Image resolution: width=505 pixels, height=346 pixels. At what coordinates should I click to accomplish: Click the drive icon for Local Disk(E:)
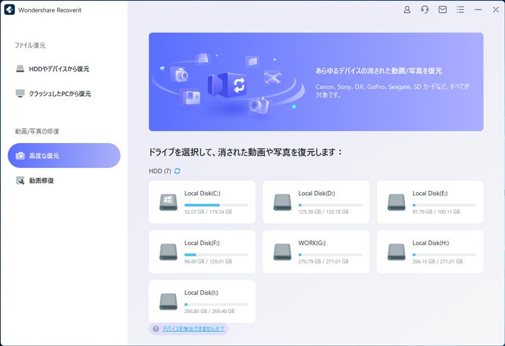tap(396, 202)
